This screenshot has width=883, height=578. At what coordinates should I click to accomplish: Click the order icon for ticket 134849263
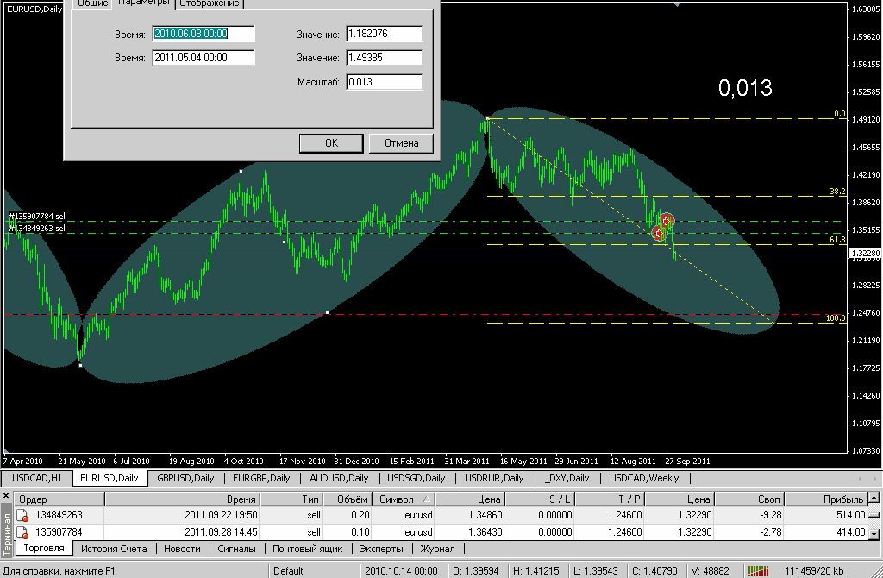(x=23, y=515)
